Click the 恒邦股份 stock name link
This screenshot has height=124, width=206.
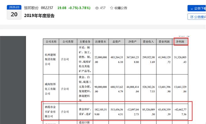click(31, 8)
